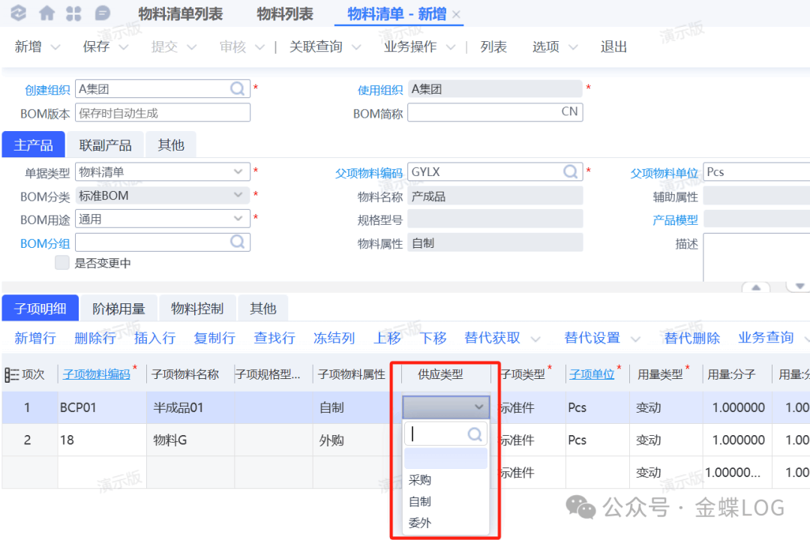The width and height of the screenshot is (810, 540).
Task: Click search icon in 父项物料编码 field
Action: [571, 172]
